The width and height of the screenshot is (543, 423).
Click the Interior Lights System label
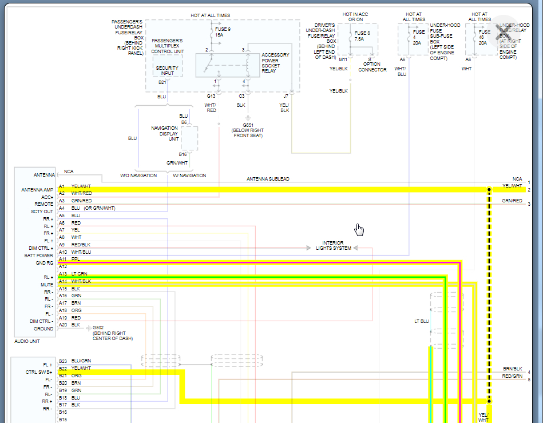pos(333,246)
